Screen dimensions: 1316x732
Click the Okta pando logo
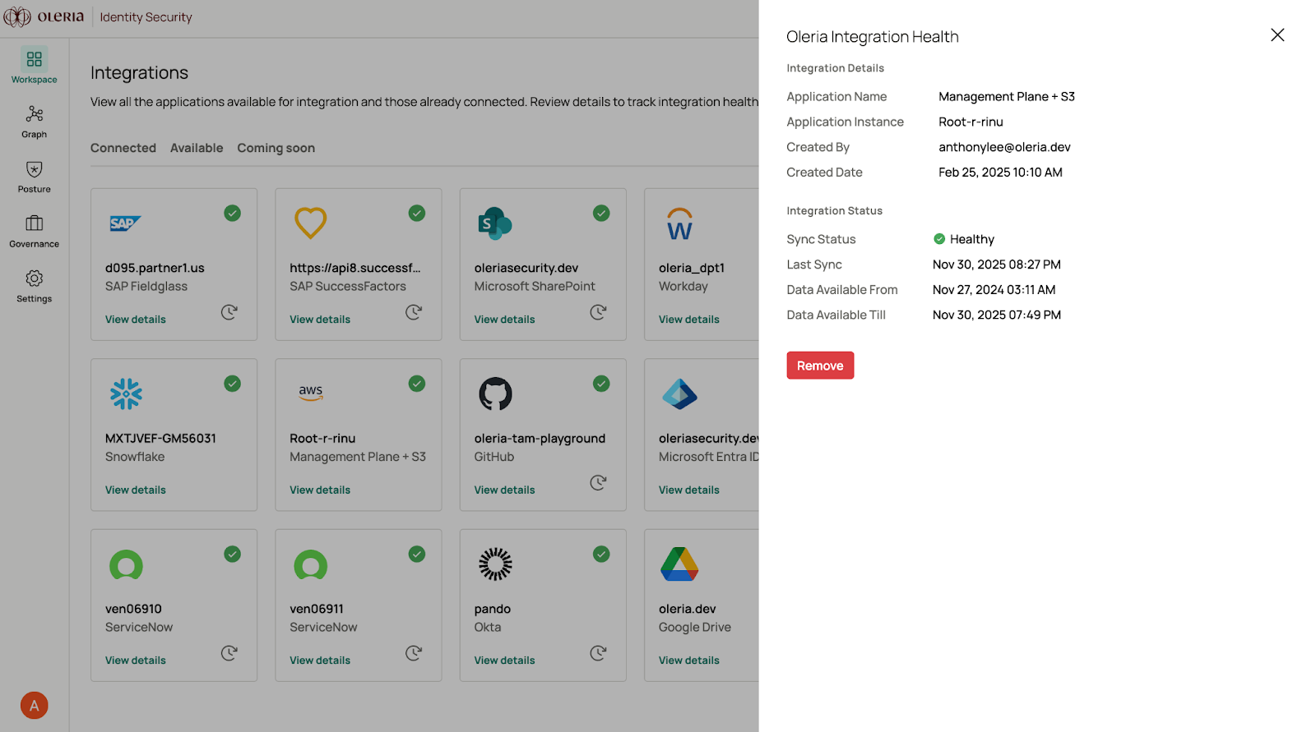(495, 564)
